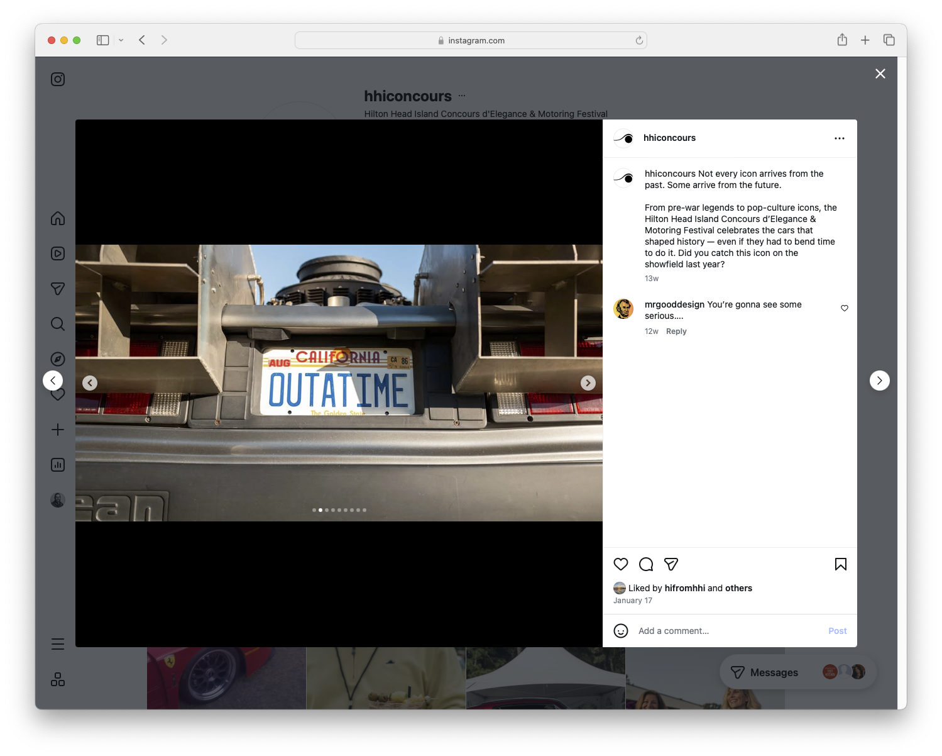
Task: Go to the previous carousel image
Action: [x=90, y=382]
